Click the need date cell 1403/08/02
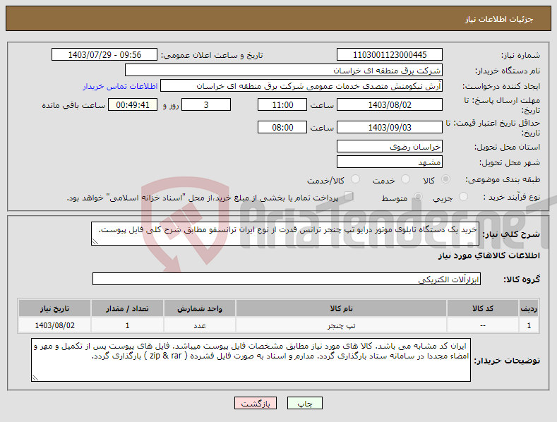This screenshot has height=422, width=557. pos(54,325)
